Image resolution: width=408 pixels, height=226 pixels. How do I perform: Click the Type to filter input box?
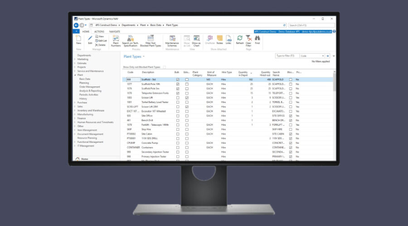(286, 56)
